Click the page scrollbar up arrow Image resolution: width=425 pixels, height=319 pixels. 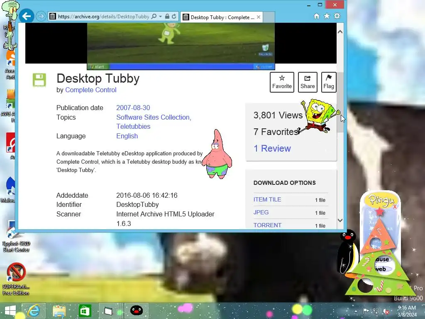tap(340, 32)
